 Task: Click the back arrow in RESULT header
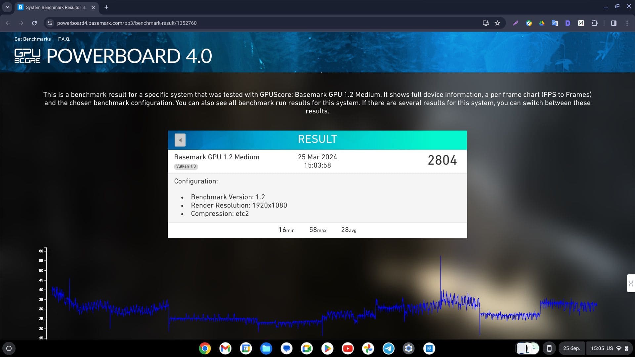coord(180,140)
